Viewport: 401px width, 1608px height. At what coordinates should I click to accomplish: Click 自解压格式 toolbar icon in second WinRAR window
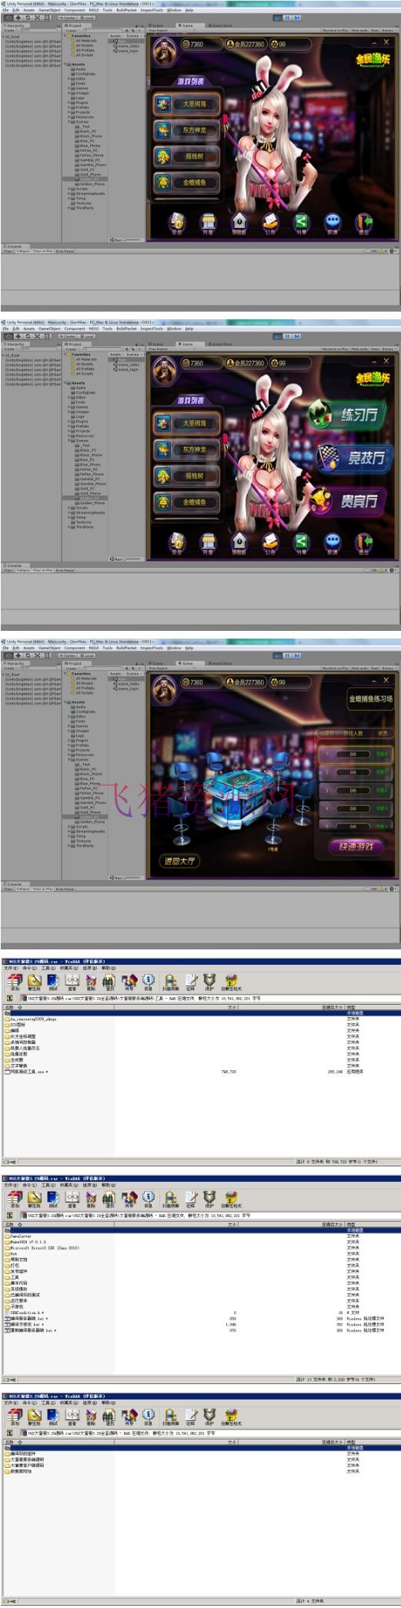pyautogui.click(x=231, y=1199)
